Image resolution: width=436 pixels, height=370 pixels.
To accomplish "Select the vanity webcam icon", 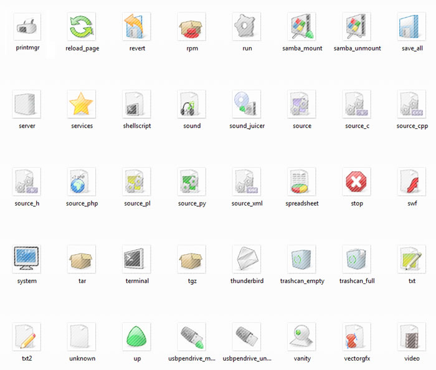I will point(301,337).
